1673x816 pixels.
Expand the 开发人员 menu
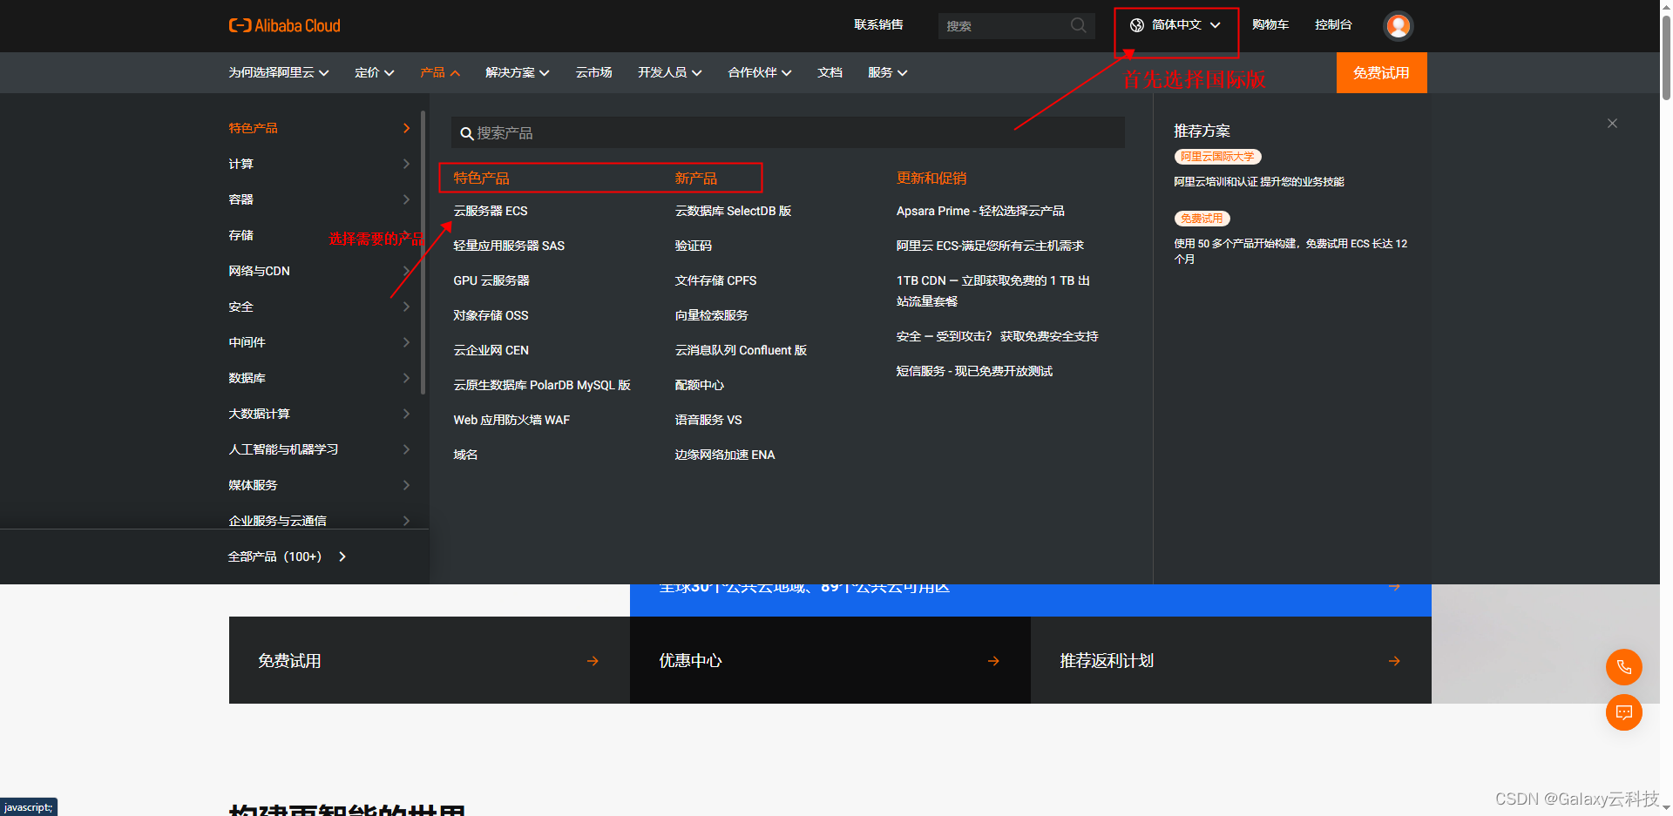click(x=670, y=72)
